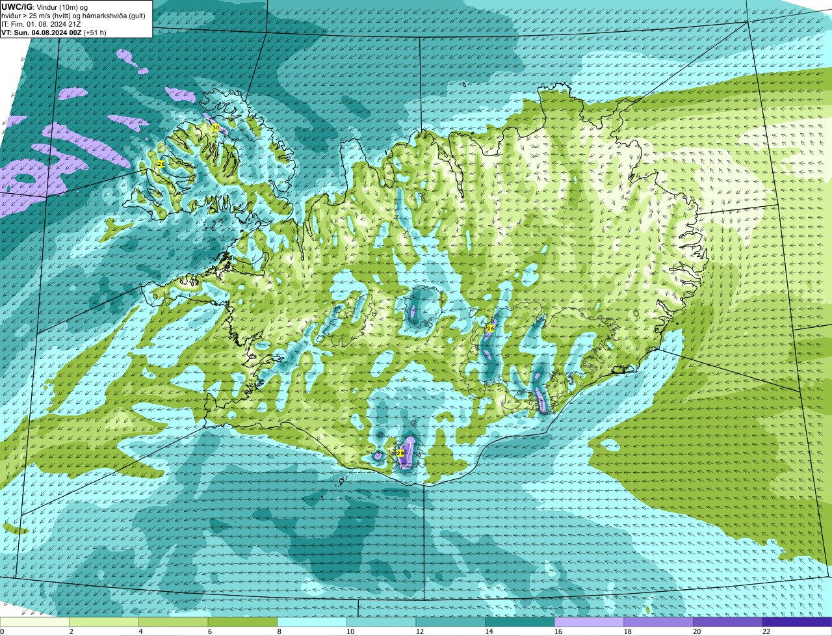The height and width of the screenshot is (636, 832).
Task: Click the scale label "14"
Action: coord(489,631)
